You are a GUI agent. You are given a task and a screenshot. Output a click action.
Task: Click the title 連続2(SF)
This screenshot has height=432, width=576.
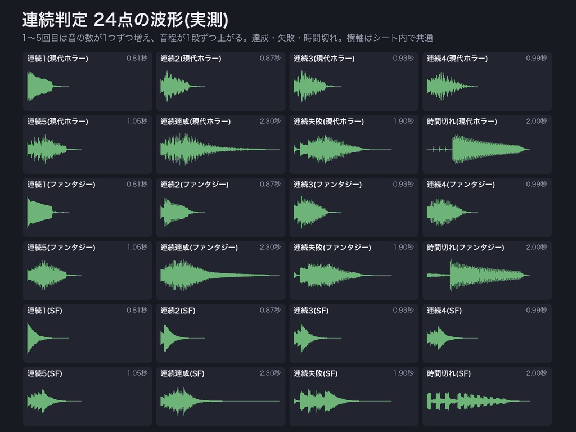click(178, 310)
